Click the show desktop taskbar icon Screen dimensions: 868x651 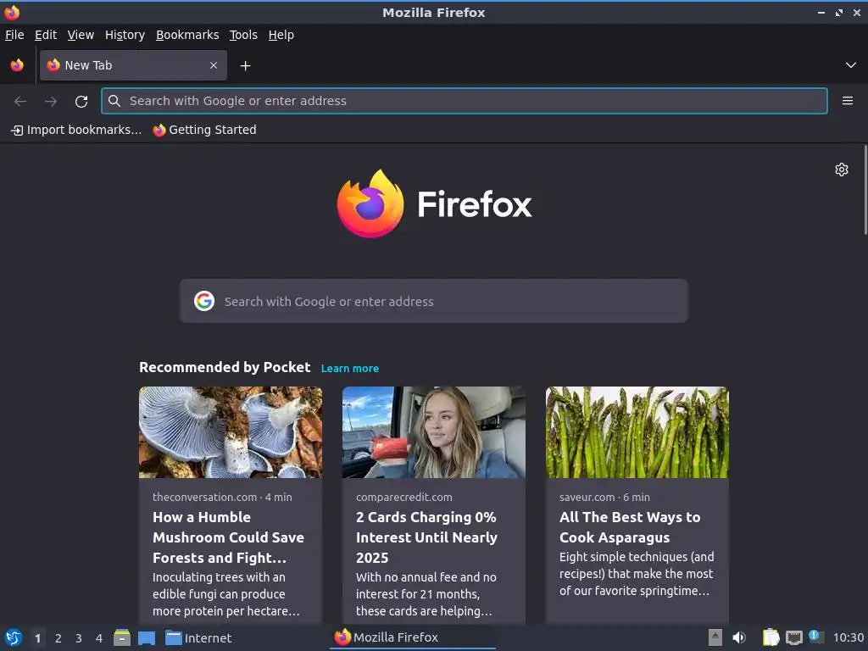[x=147, y=638]
